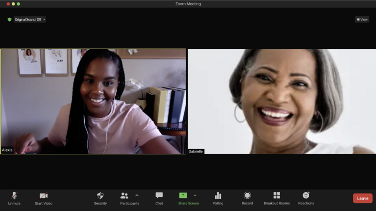The width and height of the screenshot is (376, 211).
Task: Open the Original Sound: Off dropdown
Action: pyautogui.click(x=30, y=20)
